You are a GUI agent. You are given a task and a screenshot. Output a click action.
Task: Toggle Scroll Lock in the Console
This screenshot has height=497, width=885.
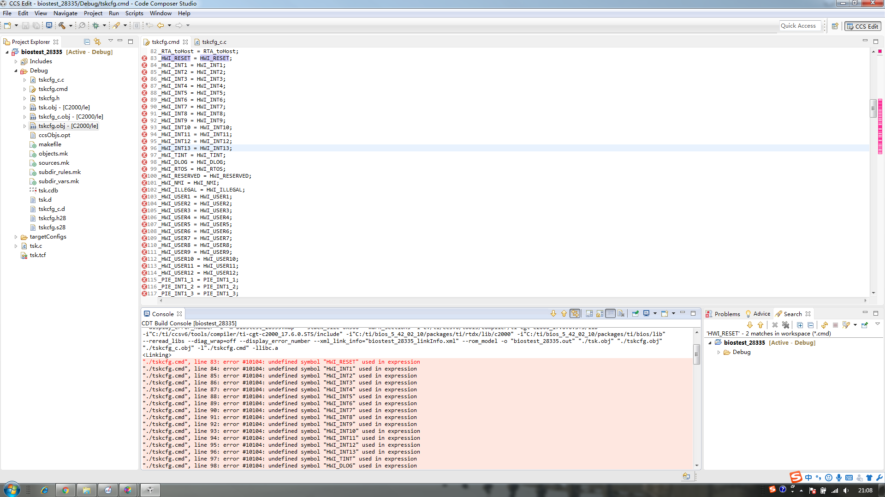point(599,313)
